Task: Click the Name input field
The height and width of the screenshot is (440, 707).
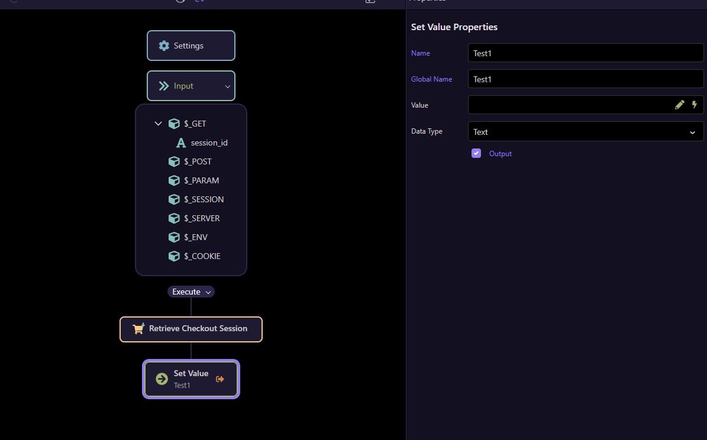Action: [586, 53]
